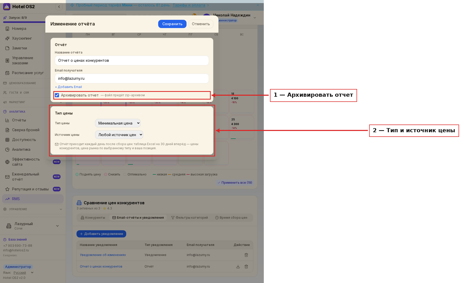
Task: Click the Сравнение цен конкурентов building icon
Action: [x=79, y=203]
